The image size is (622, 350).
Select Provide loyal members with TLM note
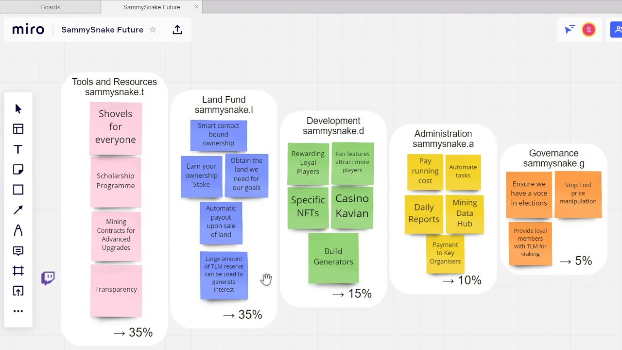pos(530,244)
